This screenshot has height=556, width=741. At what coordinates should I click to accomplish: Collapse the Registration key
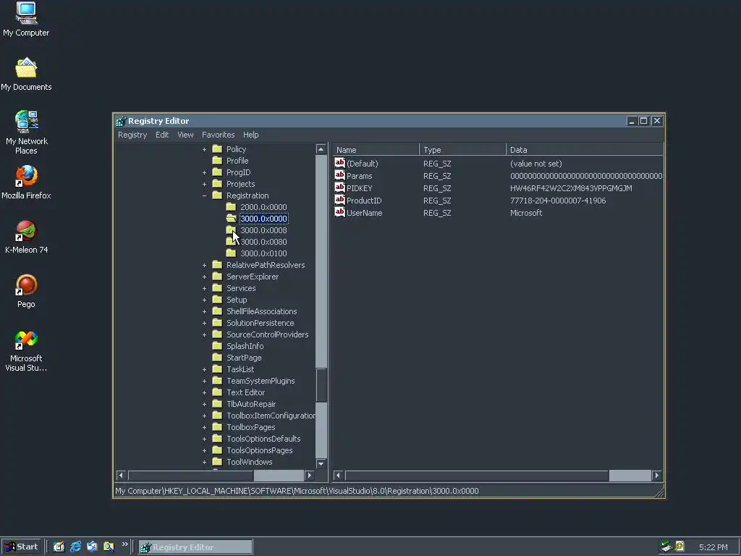(x=205, y=195)
